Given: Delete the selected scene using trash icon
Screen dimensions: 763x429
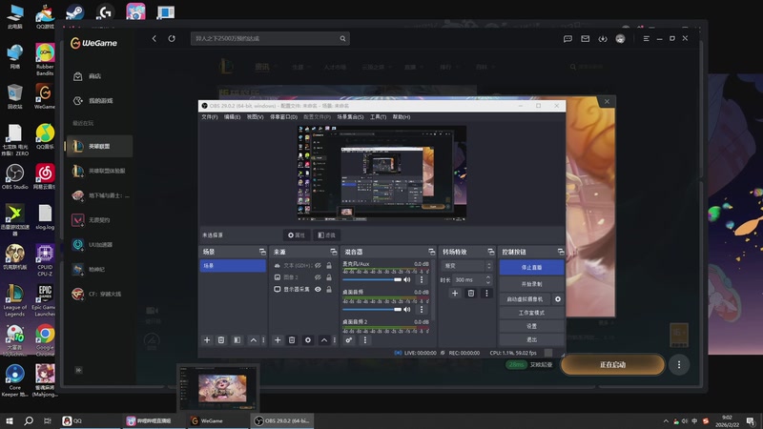Looking at the screenshot, I should pos(221,340).
